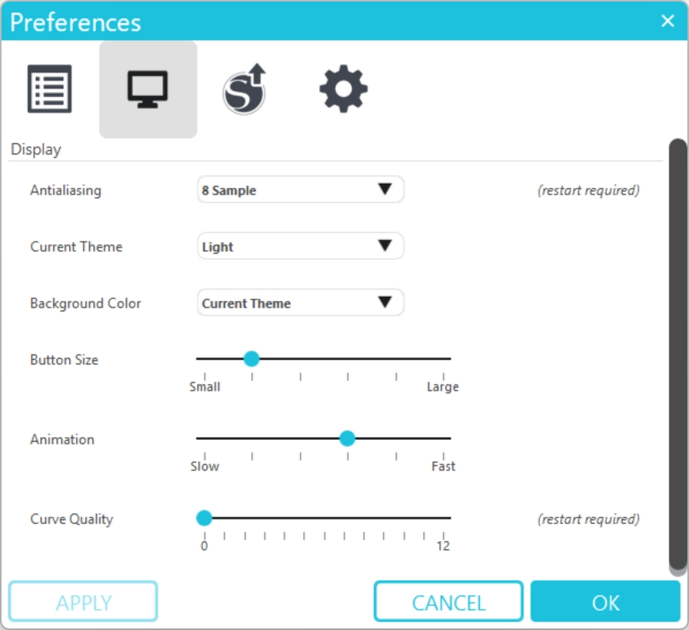Viewport: 689px width, 630px height.
Task: Set Button Size slider to Large end
Action: [444, 358]
